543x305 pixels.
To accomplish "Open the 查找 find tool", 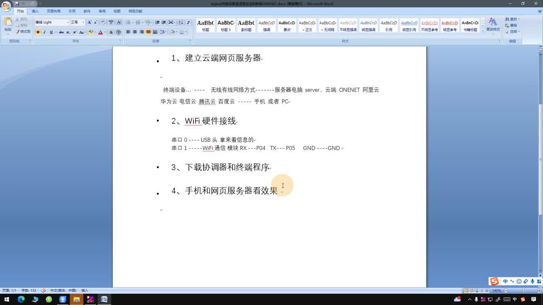I will click(512, 19).
